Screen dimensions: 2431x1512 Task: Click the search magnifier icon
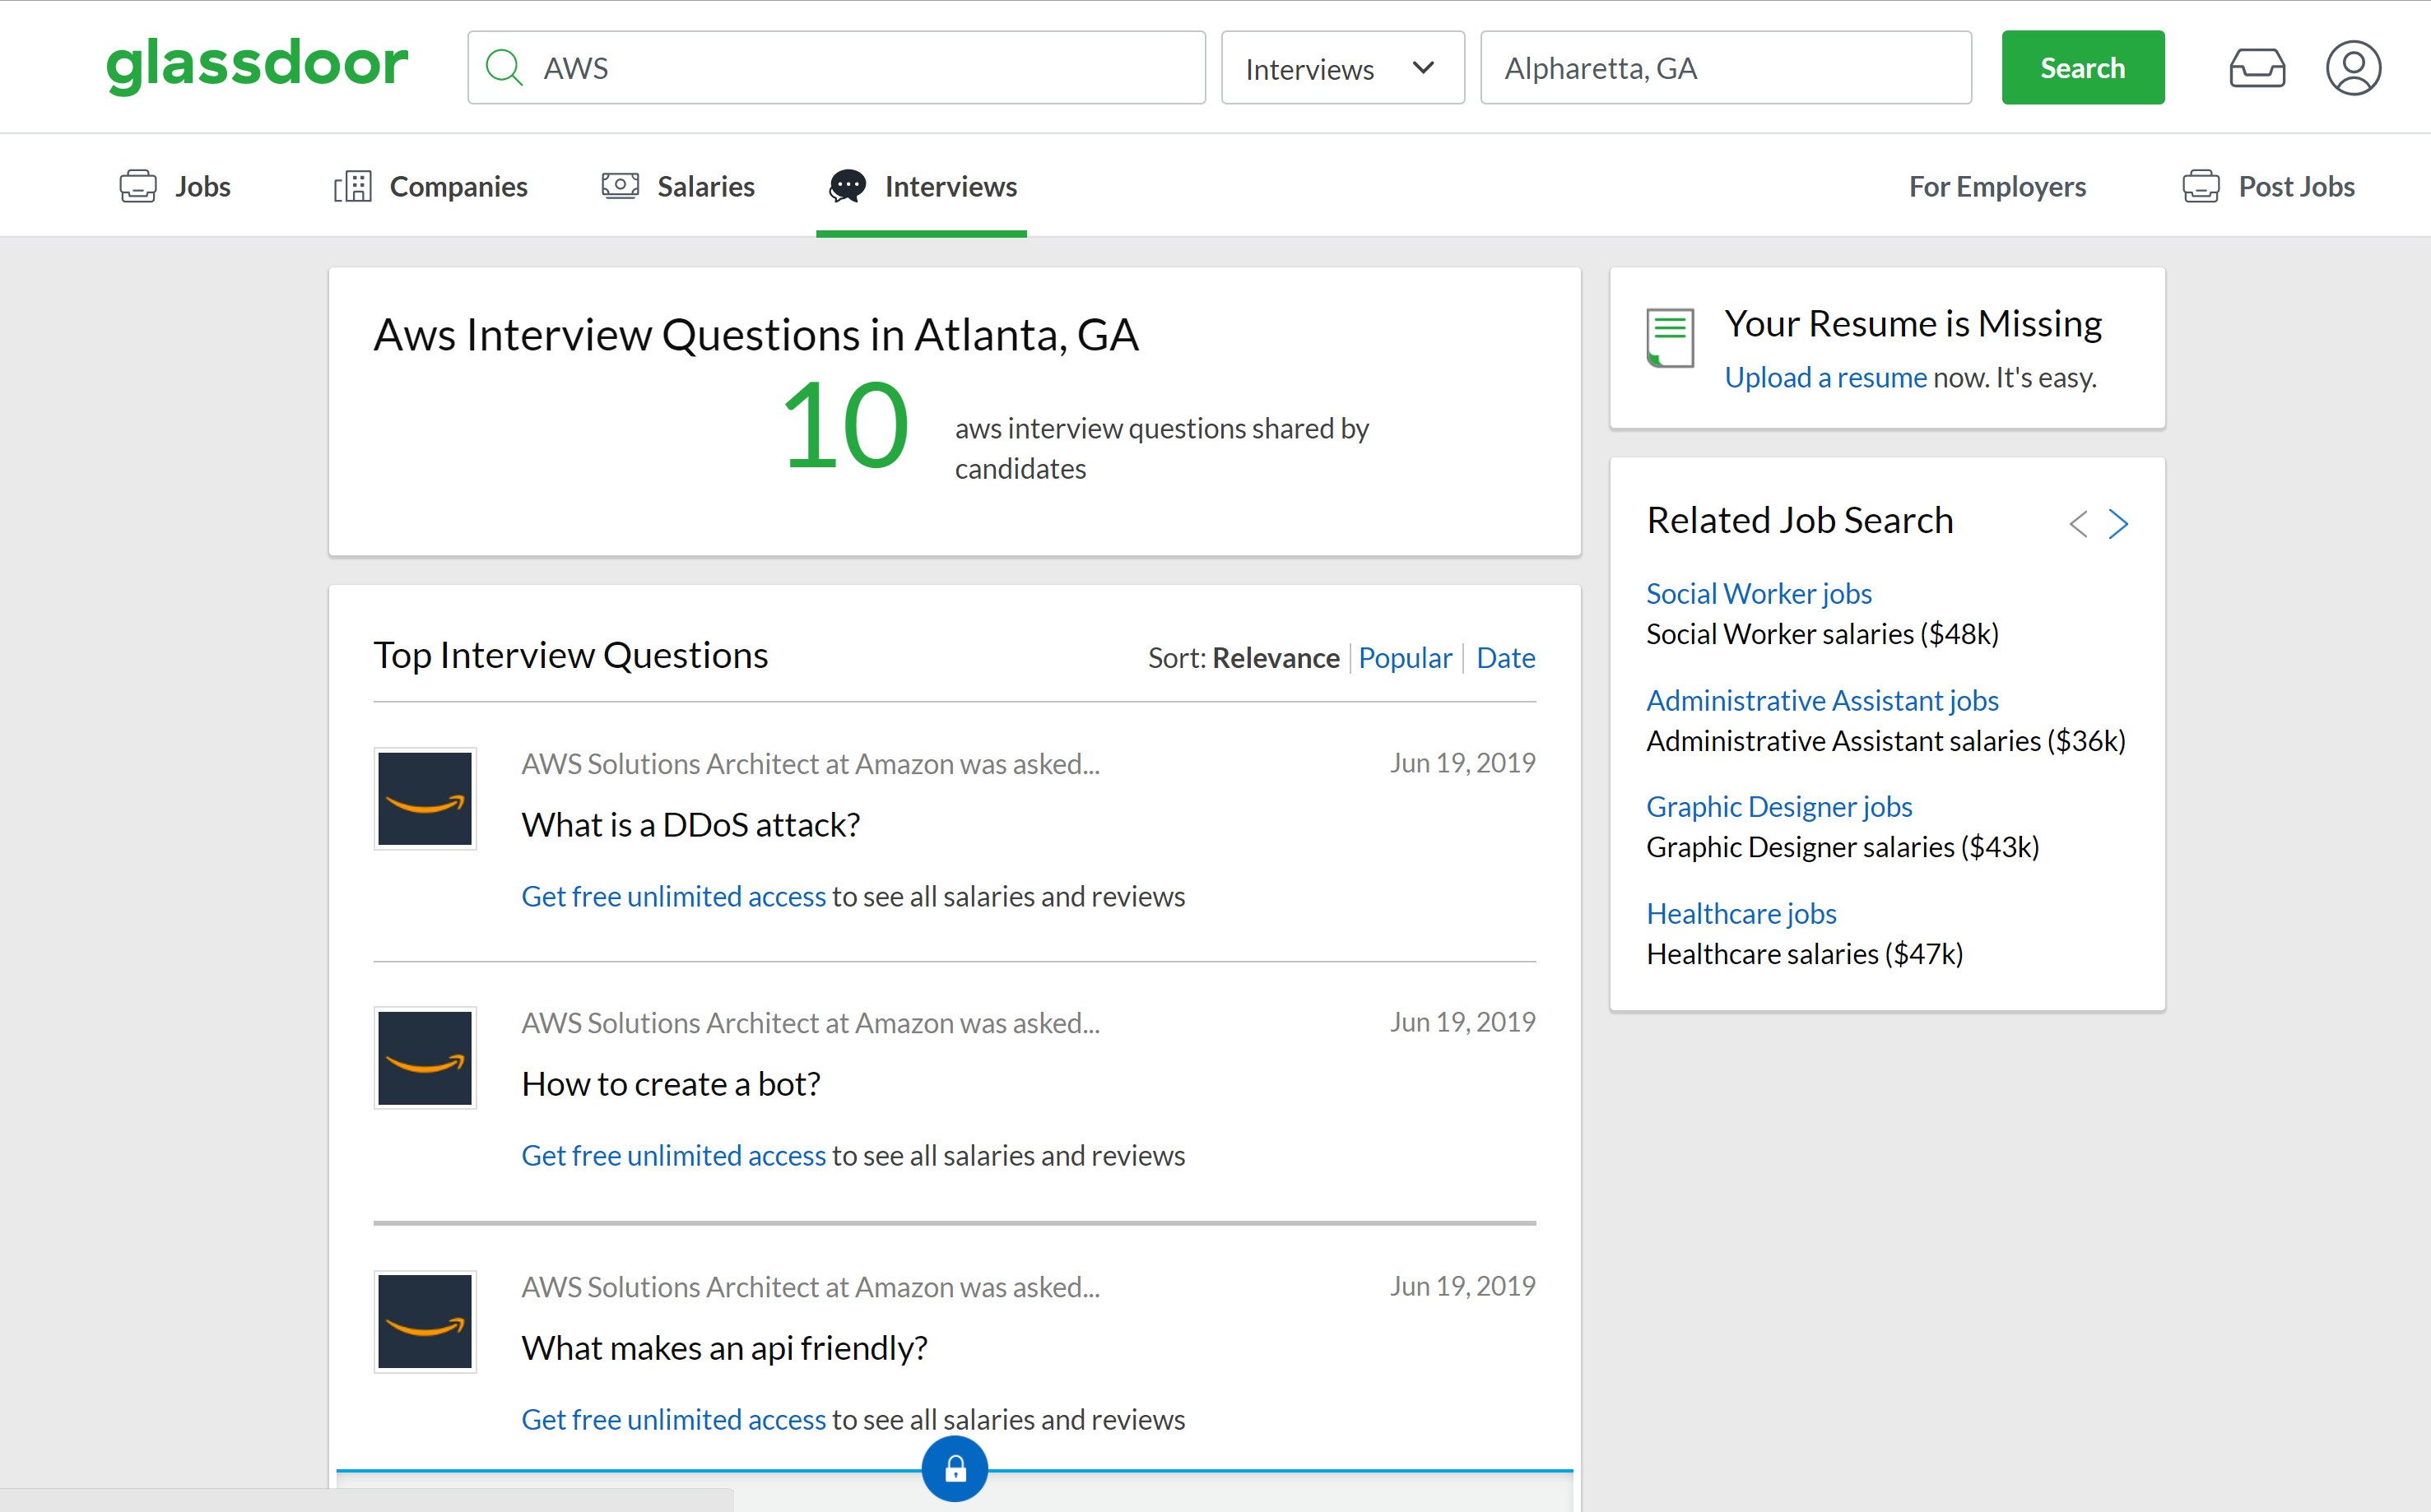tap(504, 66)
